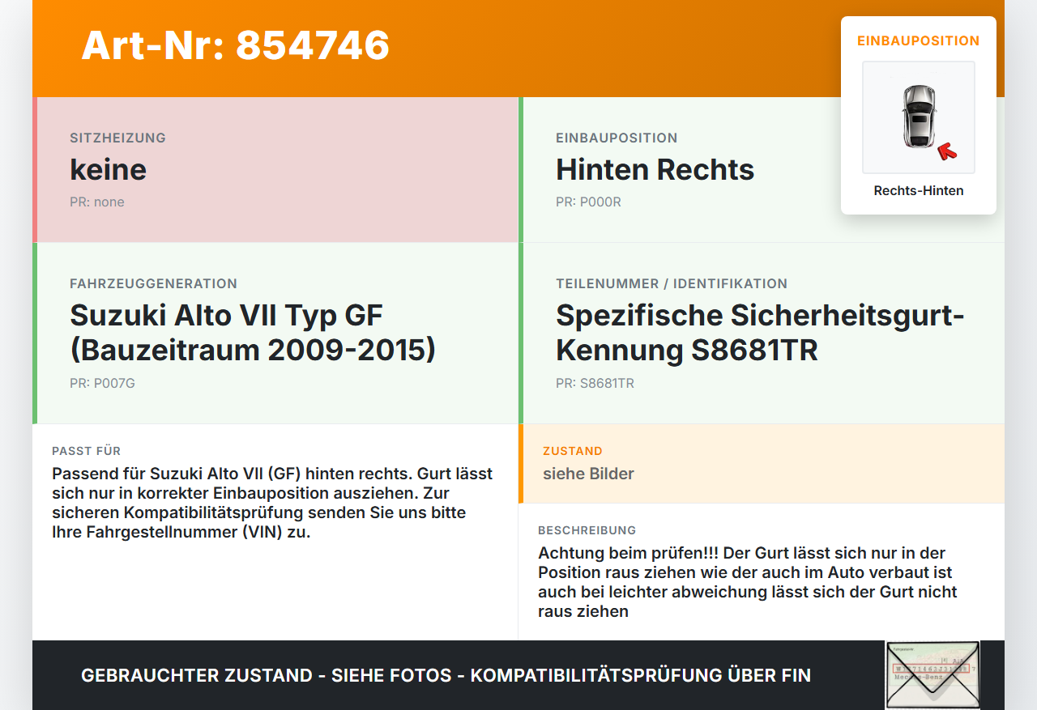Click the Hinten Rechts value
The height and width of the screenshot is (710, 1037).
[655, 169]
